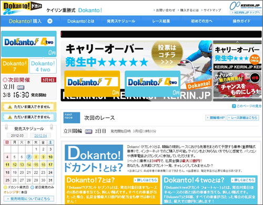The image size is (263, 205).
Task: Open the レース結果 menu item
Action: 161,21
